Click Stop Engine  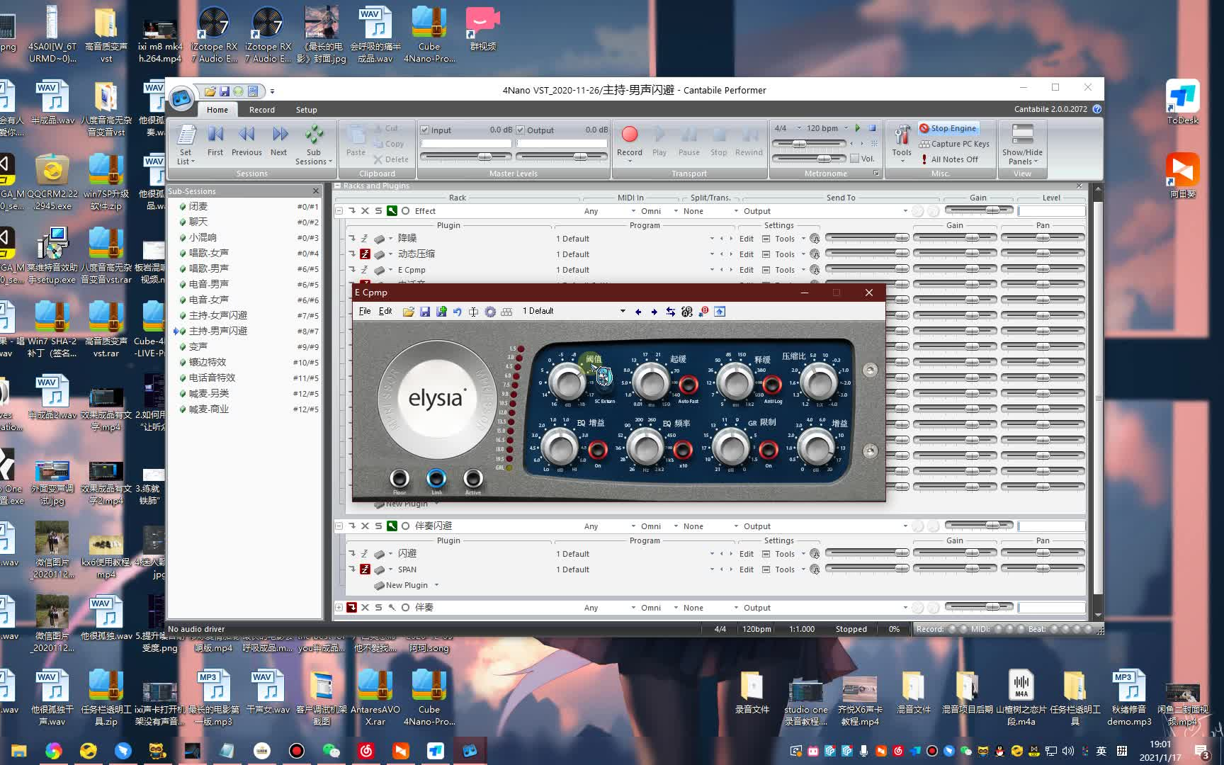(948, 128)
